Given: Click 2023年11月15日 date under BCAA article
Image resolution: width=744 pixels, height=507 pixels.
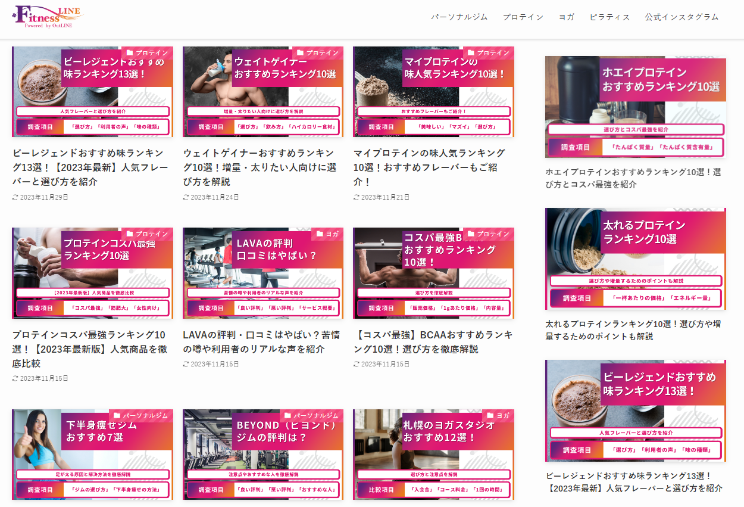Looking at the screenshot, I should (382, 364).
